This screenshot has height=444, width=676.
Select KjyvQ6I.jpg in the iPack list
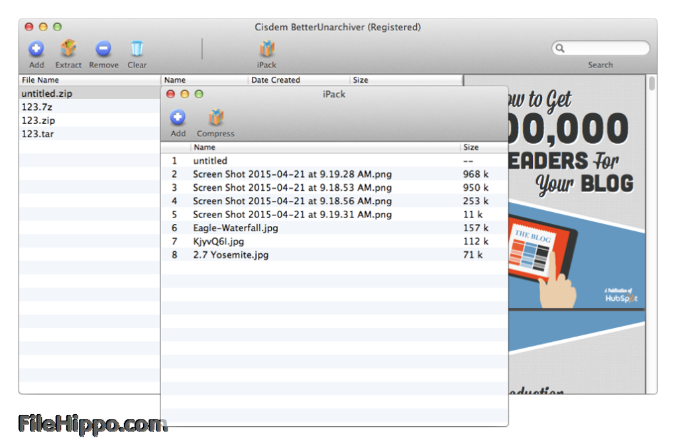tap(334, 241)
